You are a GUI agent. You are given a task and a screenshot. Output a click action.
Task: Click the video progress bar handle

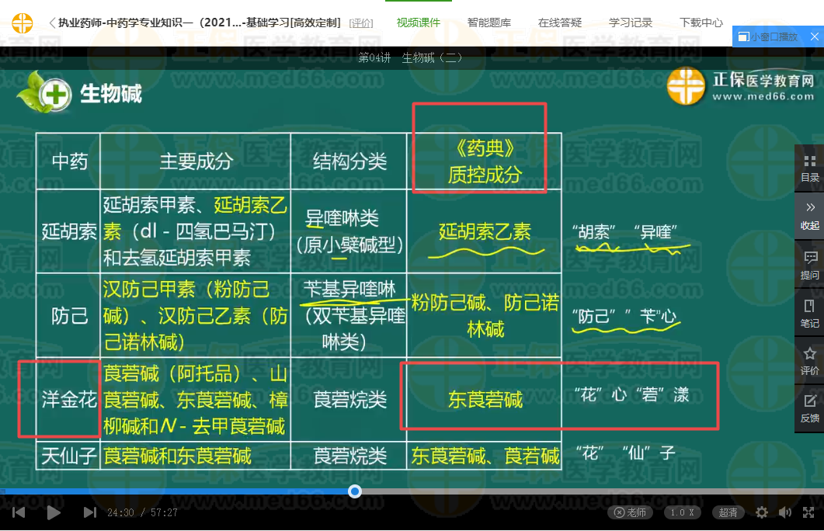[355, 491]
